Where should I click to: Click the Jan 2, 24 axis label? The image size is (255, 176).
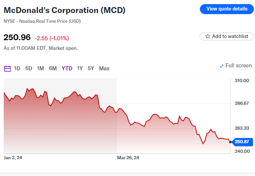[13, 158]
